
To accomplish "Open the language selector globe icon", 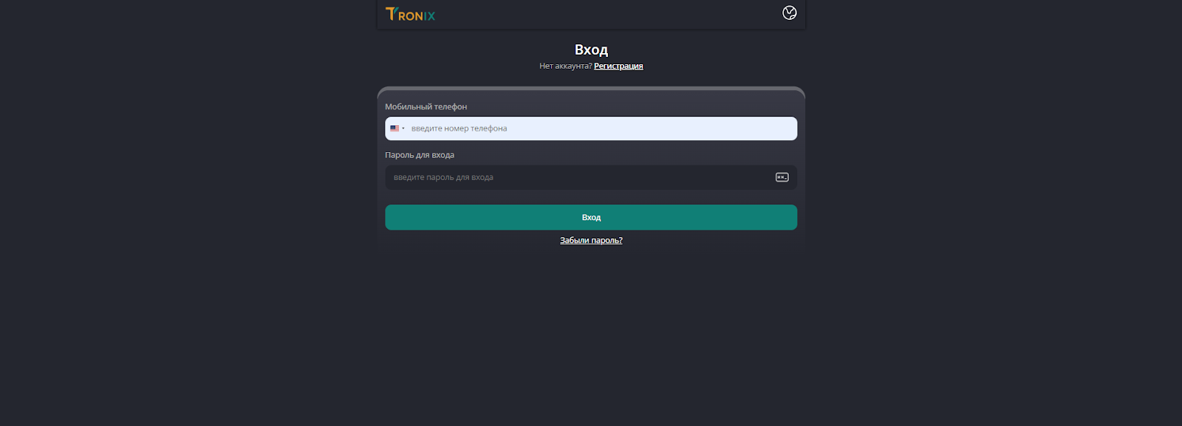I will [790, 13].
